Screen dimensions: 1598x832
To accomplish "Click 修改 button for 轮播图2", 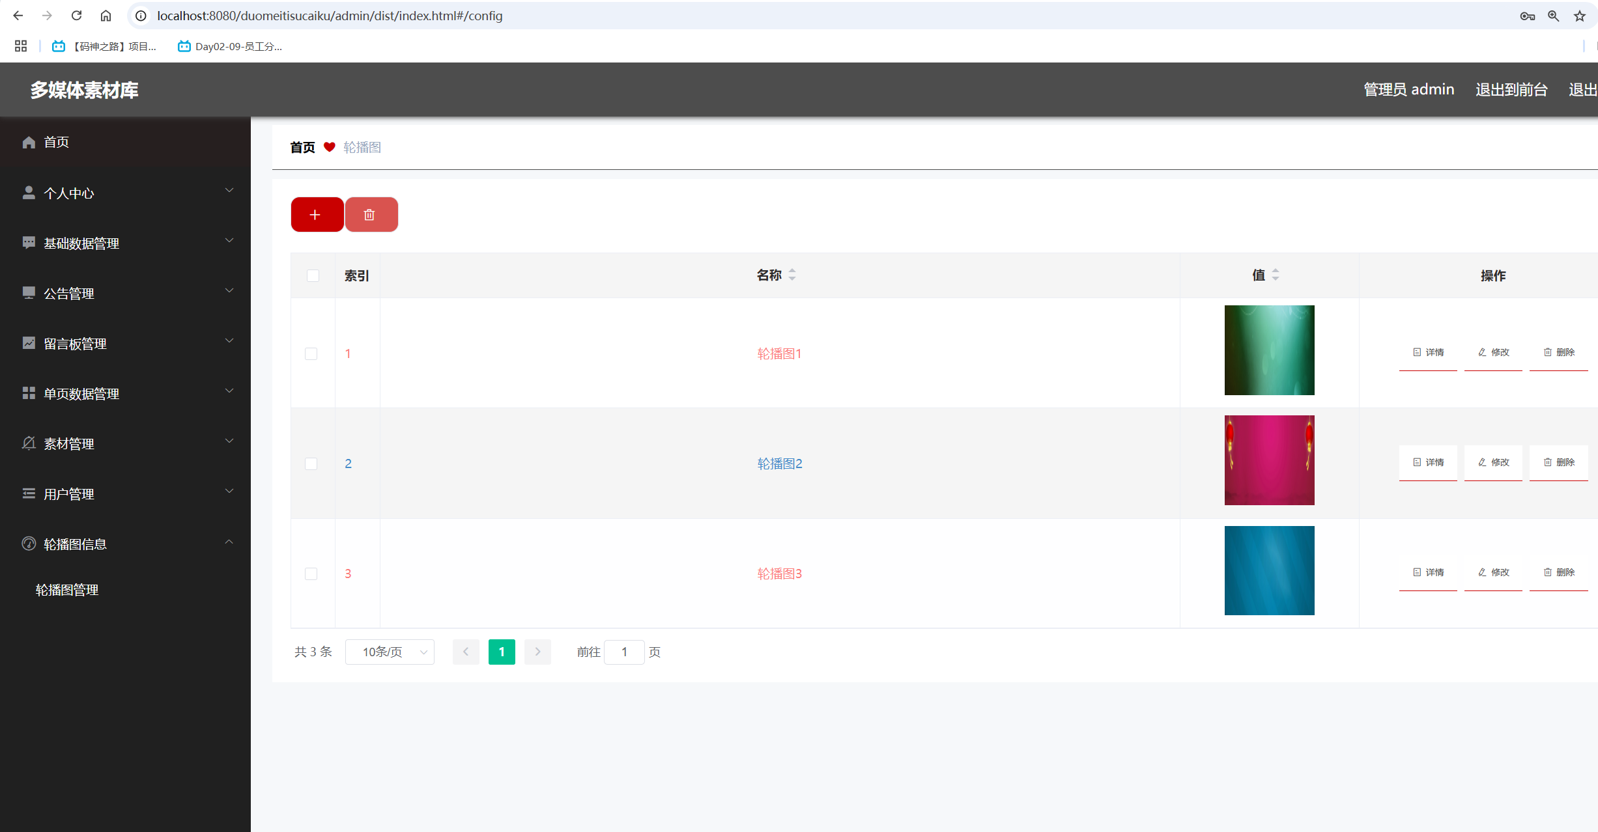I will tap(1493, 463).
